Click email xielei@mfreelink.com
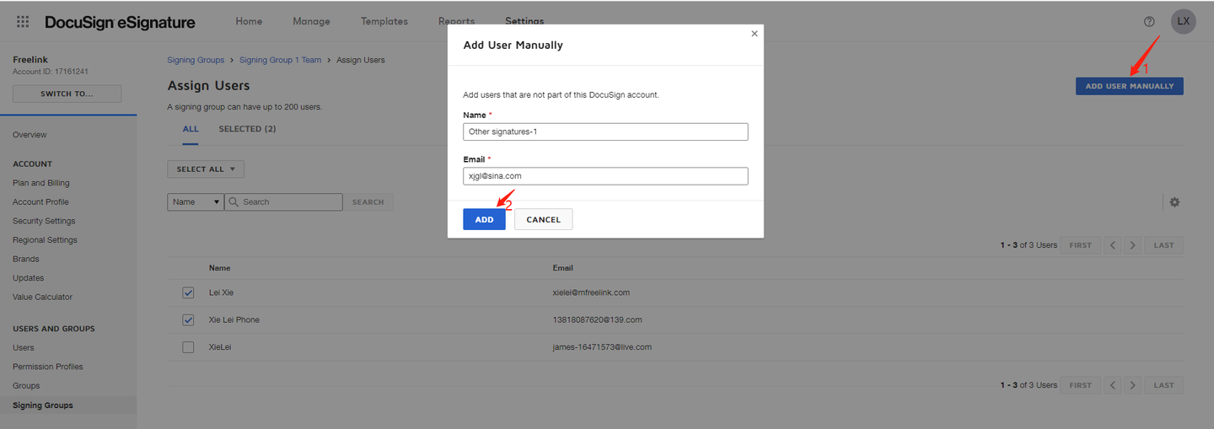This screenshot has height=429, width=1214. click(591, 292)
